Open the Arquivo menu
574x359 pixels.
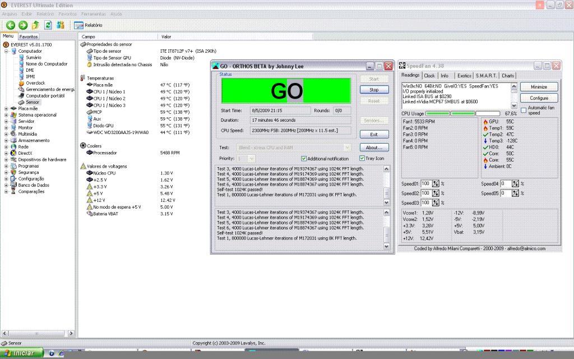10,14
